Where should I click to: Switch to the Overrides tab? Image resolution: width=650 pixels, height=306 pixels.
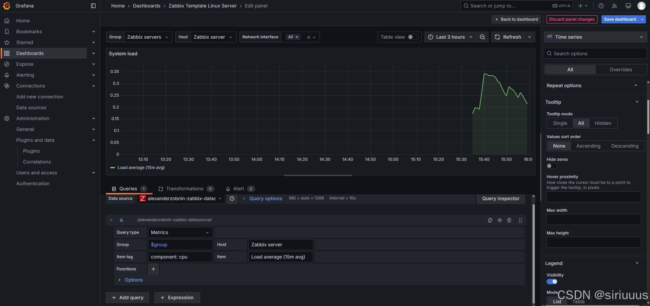621,70
